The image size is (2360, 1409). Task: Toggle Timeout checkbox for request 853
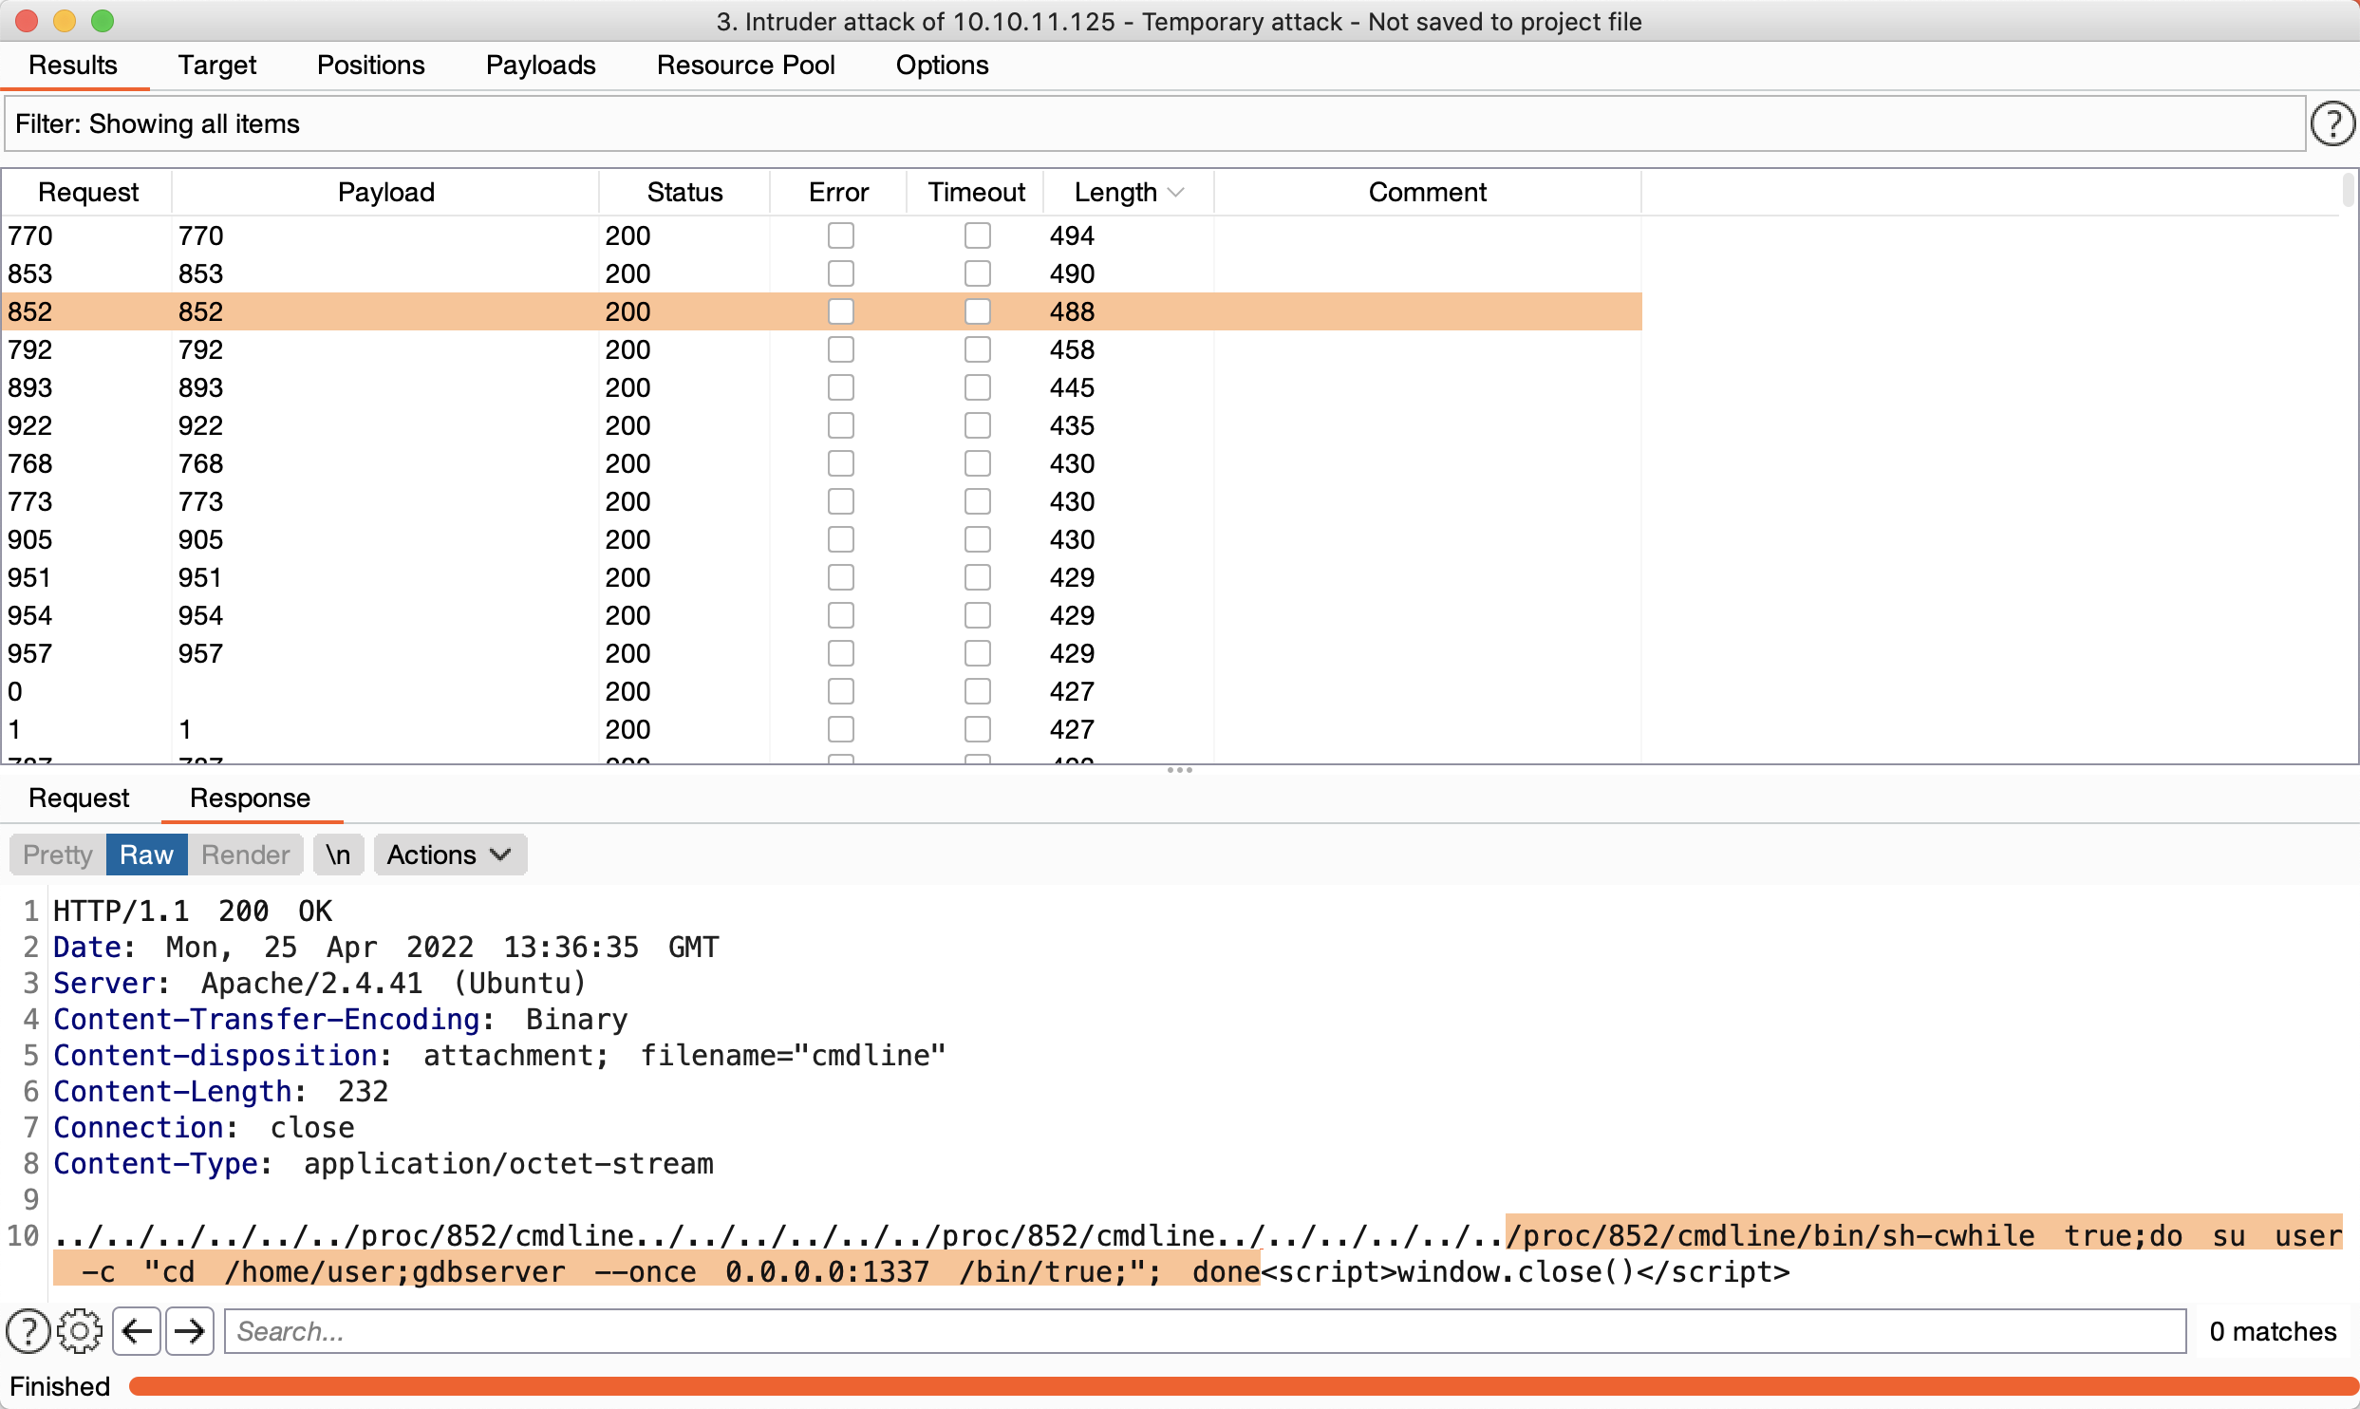click(977, 273)
